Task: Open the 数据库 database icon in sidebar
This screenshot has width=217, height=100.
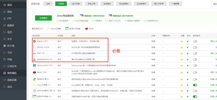Action: tap(5, 25)
